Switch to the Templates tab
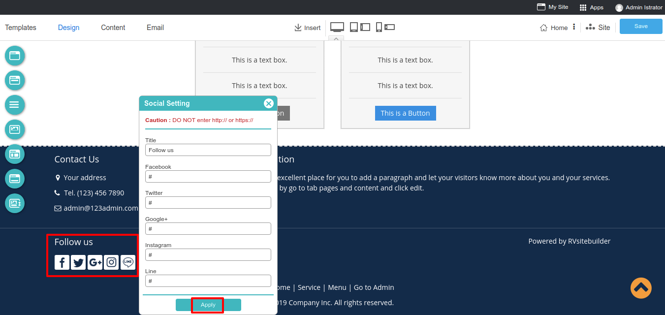Image resolution: width=665 pixels, height=315 pixels. click(x=21, y=28)
